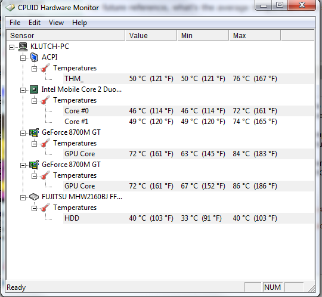The width and height of the screenshot is (322, 297).
Task: Collapse the FUJITSU MHW2160BJ node
Action: click(x=23, y=197)
